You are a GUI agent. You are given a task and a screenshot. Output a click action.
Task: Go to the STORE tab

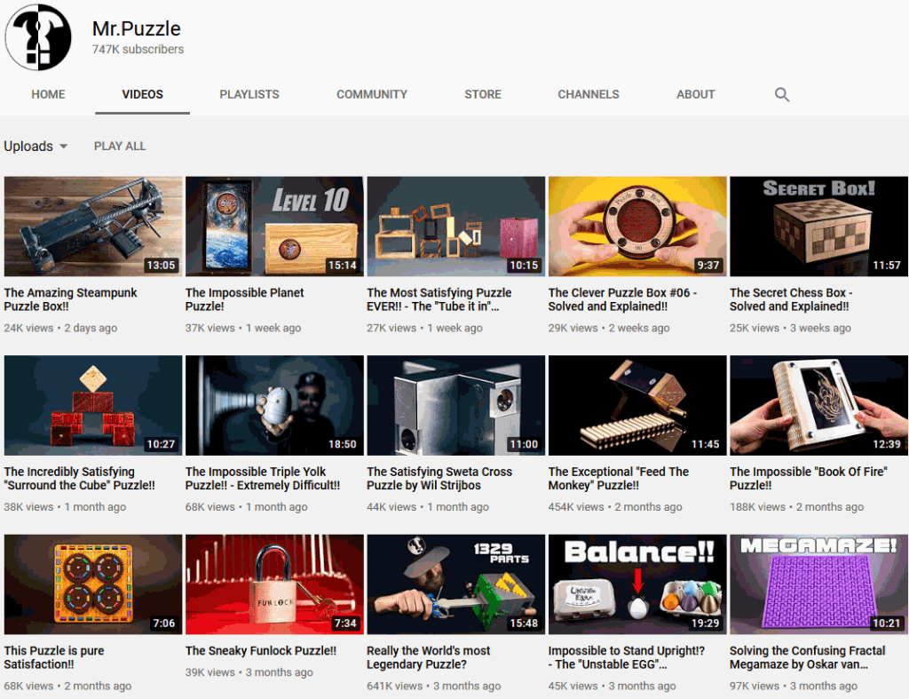pyautogui.click(x=482, y=94)
